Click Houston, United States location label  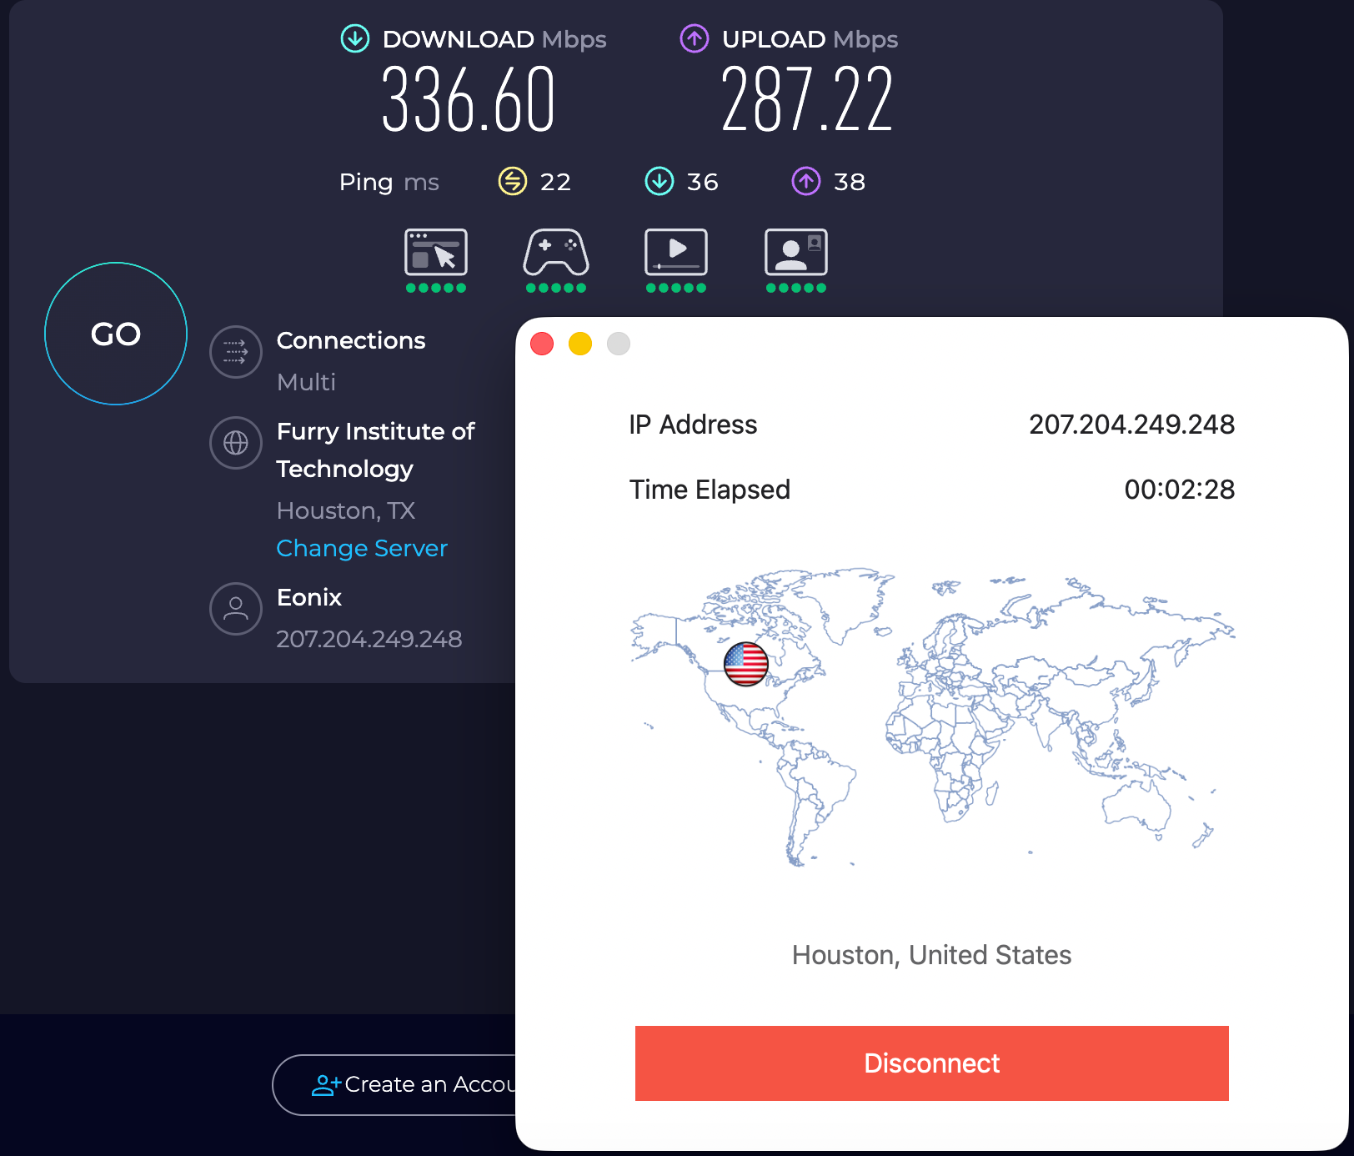click(x=931, y=955)
